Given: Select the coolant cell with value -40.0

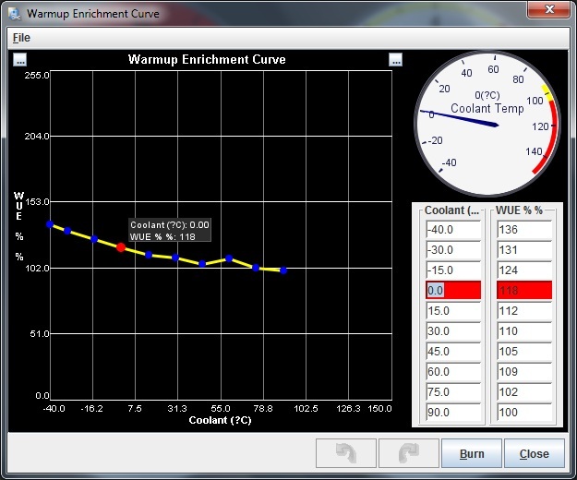Looking at the screenshot, I should pyautogui.click(x=452, y=230).
